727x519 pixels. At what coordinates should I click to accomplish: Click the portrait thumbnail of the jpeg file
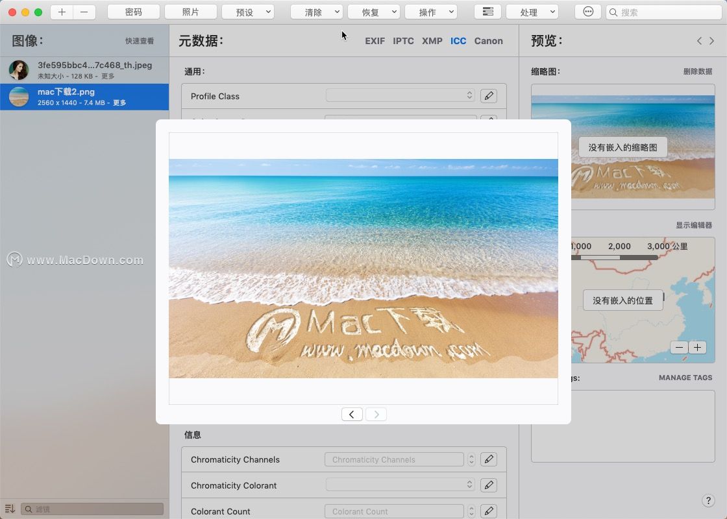tap(19, 70)
